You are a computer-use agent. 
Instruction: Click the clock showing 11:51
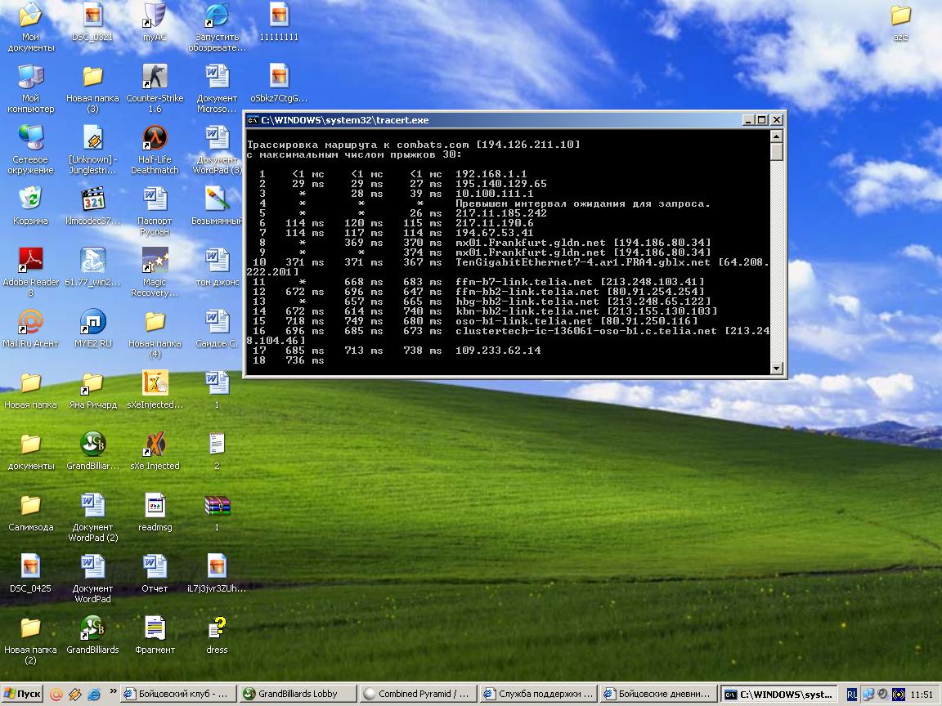922,695
